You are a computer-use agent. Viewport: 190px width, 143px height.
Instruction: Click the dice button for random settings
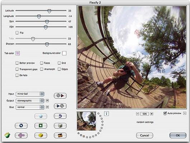pos(60,126)
